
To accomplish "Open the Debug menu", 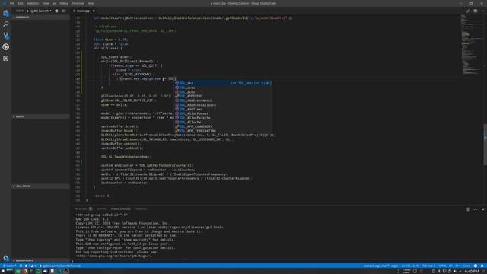I will point(64,3).
